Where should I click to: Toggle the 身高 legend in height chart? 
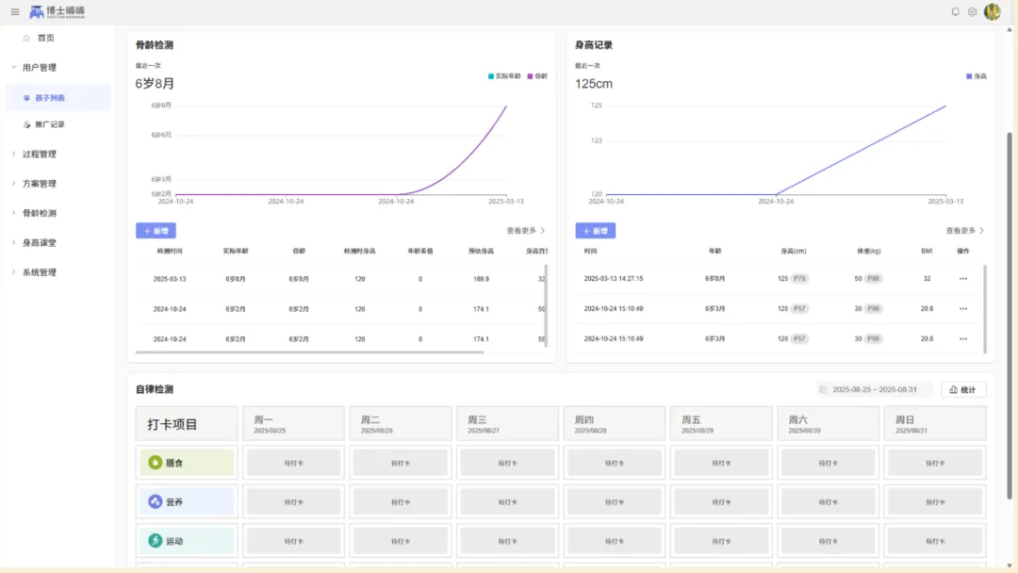click(976, 76)
